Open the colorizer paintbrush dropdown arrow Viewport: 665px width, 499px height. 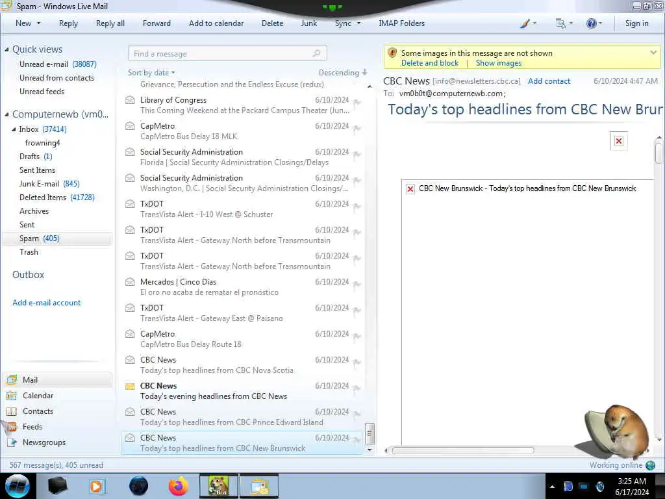click(x=535, y=23)
